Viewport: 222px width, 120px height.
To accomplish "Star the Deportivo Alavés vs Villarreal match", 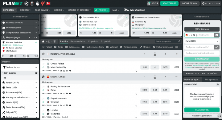I will [43, 102].
